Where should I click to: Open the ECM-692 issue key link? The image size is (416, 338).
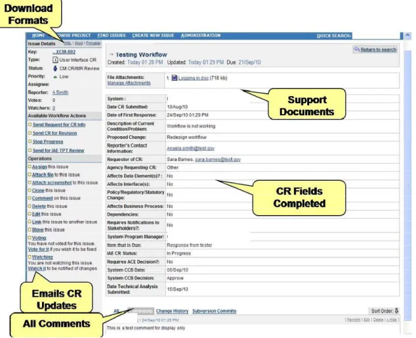click(x=64, y=52)
